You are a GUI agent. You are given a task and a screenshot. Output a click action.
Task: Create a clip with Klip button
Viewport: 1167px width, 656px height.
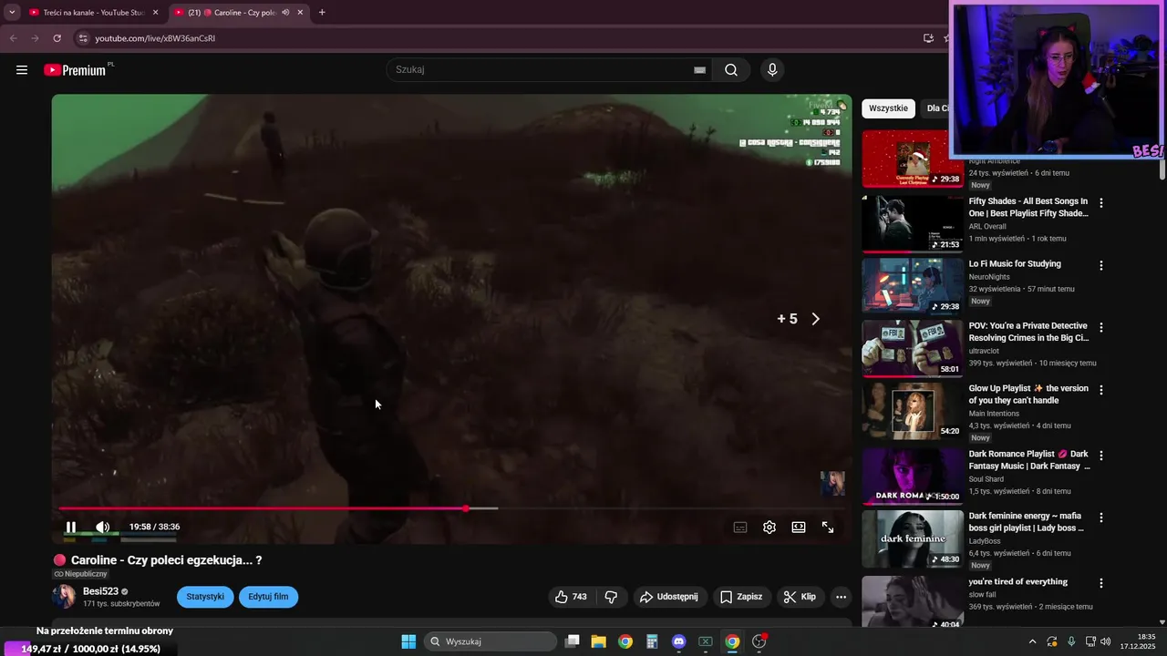tap(800, 597)
